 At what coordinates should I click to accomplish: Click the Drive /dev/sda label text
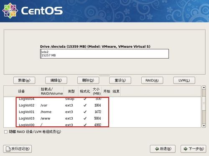click(95, 46)
